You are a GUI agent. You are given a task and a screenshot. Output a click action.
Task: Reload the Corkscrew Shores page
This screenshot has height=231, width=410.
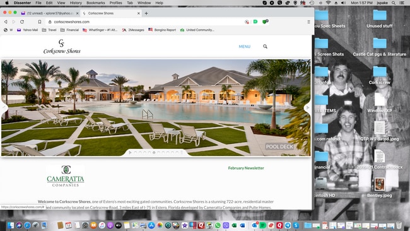(22, 21)
